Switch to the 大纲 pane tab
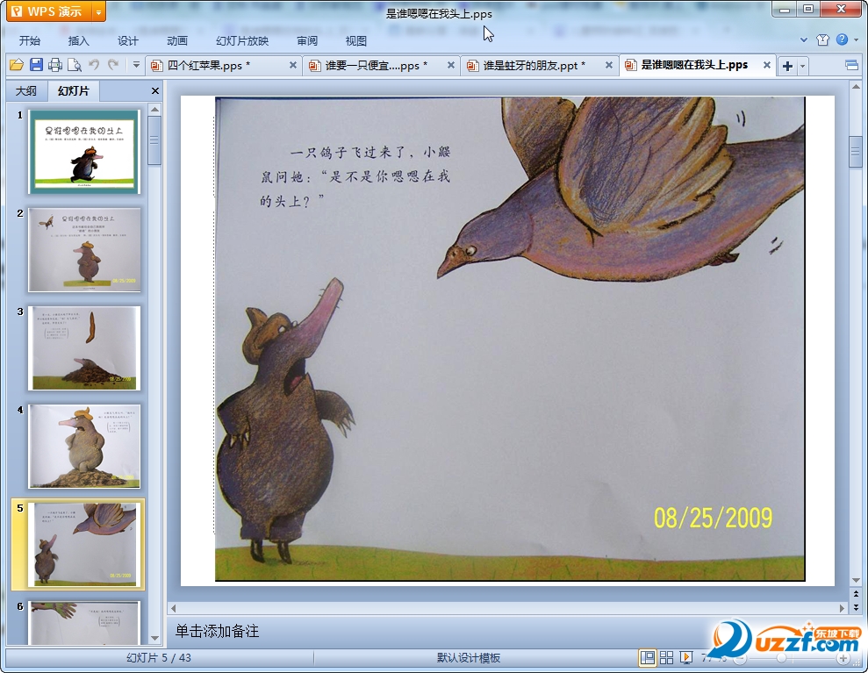Viewport: 868px width, 673px height. [26, 90]
